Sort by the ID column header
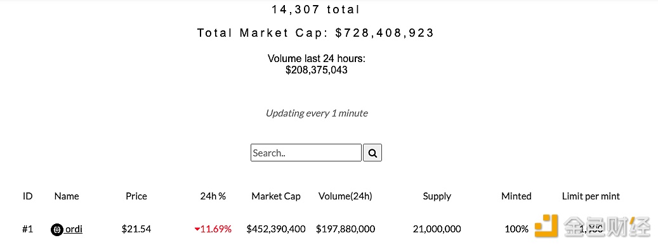Image resolution: width=658 pixels, height=245 pixels. pyautogui.click(x=28, y=196)
